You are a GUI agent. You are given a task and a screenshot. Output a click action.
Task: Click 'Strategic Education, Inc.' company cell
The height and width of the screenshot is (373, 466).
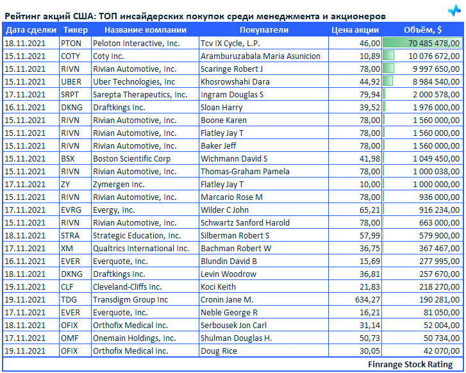click(x=145, y=235)
